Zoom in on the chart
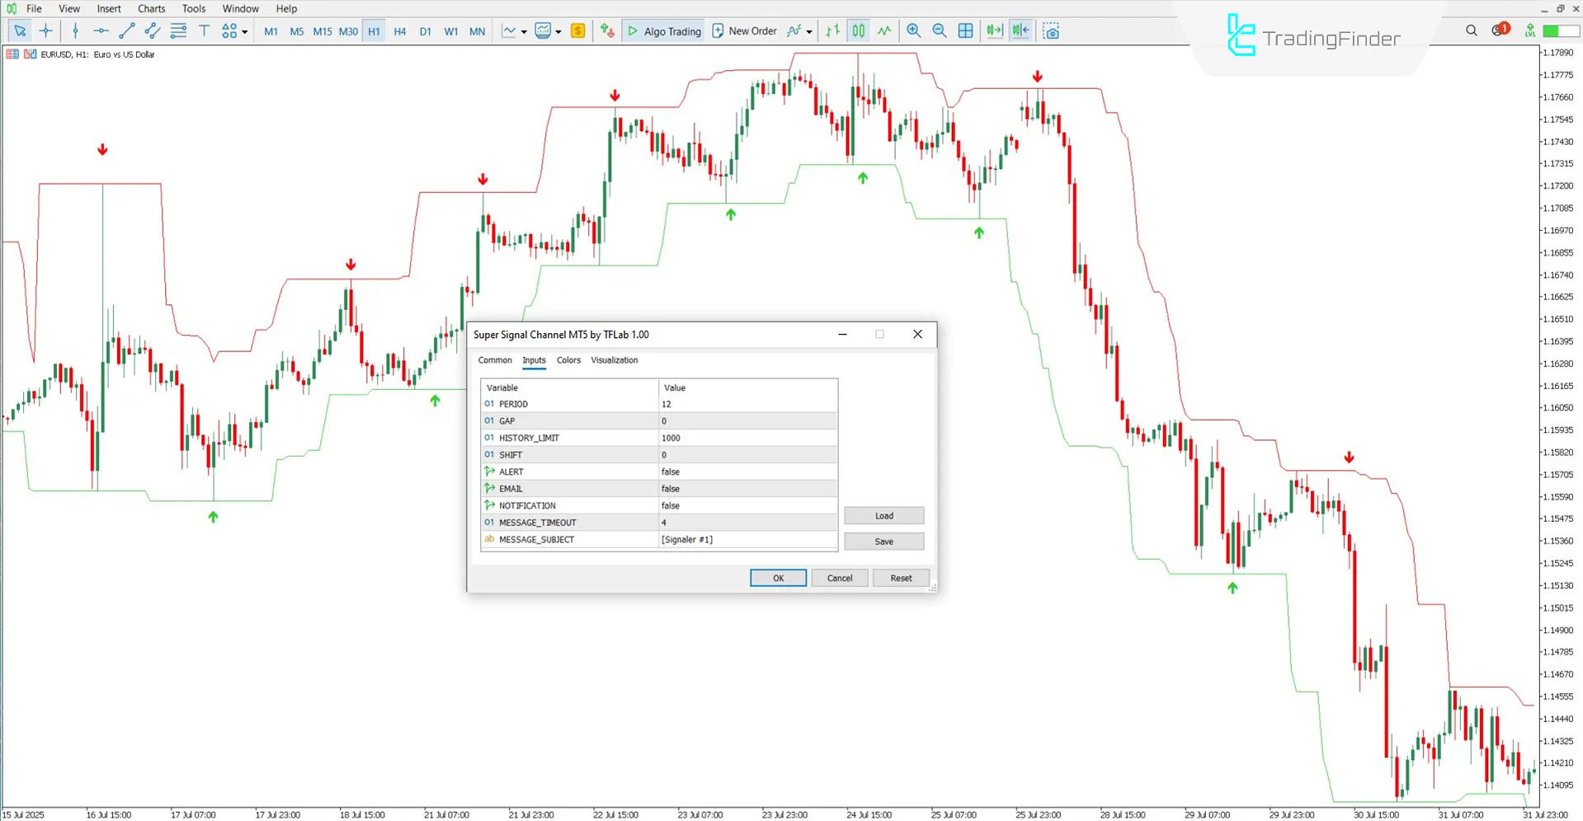Image resolution: width=1583 pixels, height=821 pixels. (913, 30)
